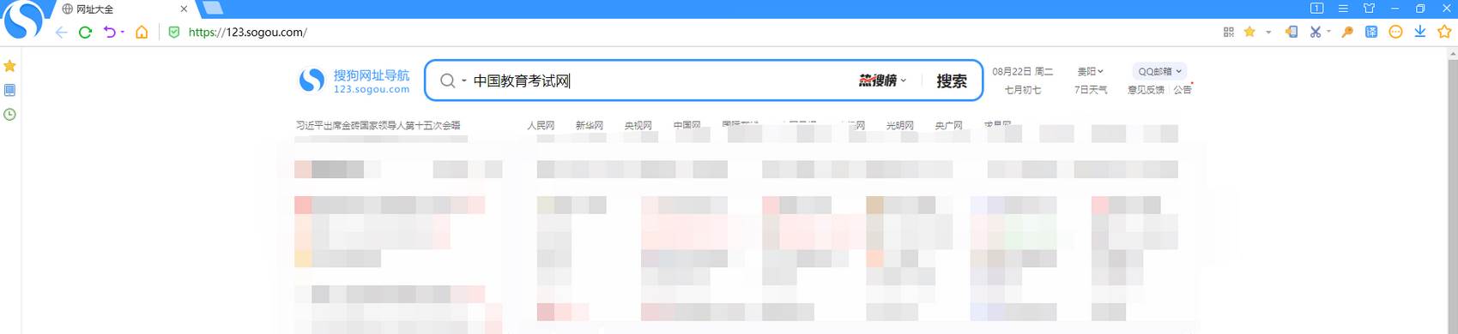The image size is (1458, 334).
Task: Open the history clock in the sidebar
Action: [x=10, y=114]
